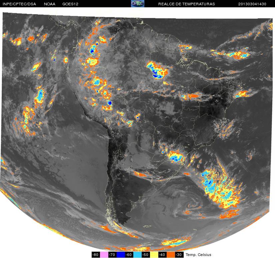Click the dark blue -70 to -60 swatch
The width and height of the screenshot is (275, 258).
pos(121,255)
